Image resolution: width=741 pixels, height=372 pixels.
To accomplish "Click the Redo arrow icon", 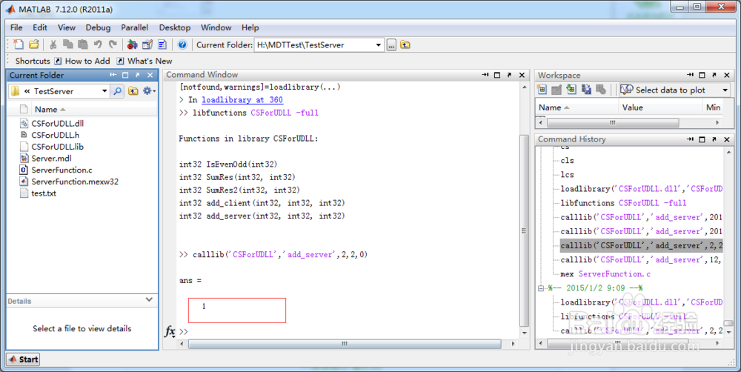I will point(113,44).
